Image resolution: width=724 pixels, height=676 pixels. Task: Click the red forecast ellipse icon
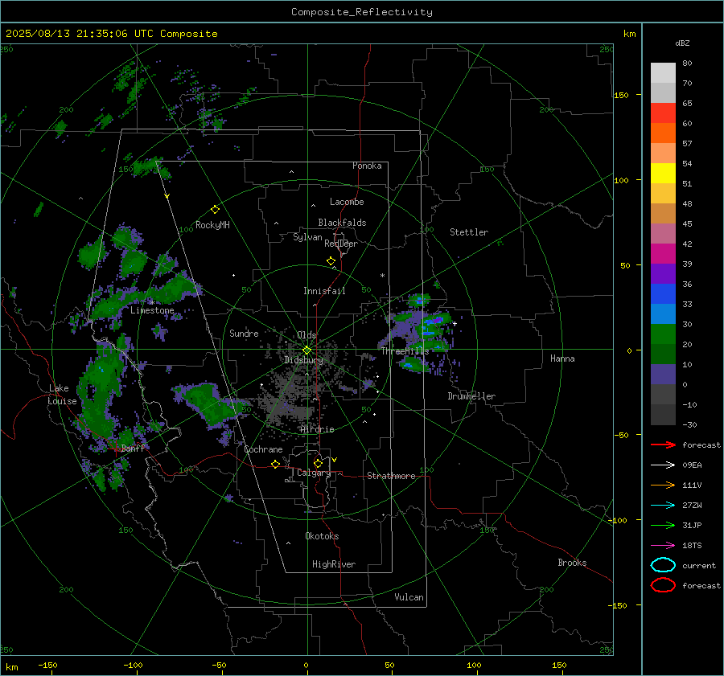663,585
